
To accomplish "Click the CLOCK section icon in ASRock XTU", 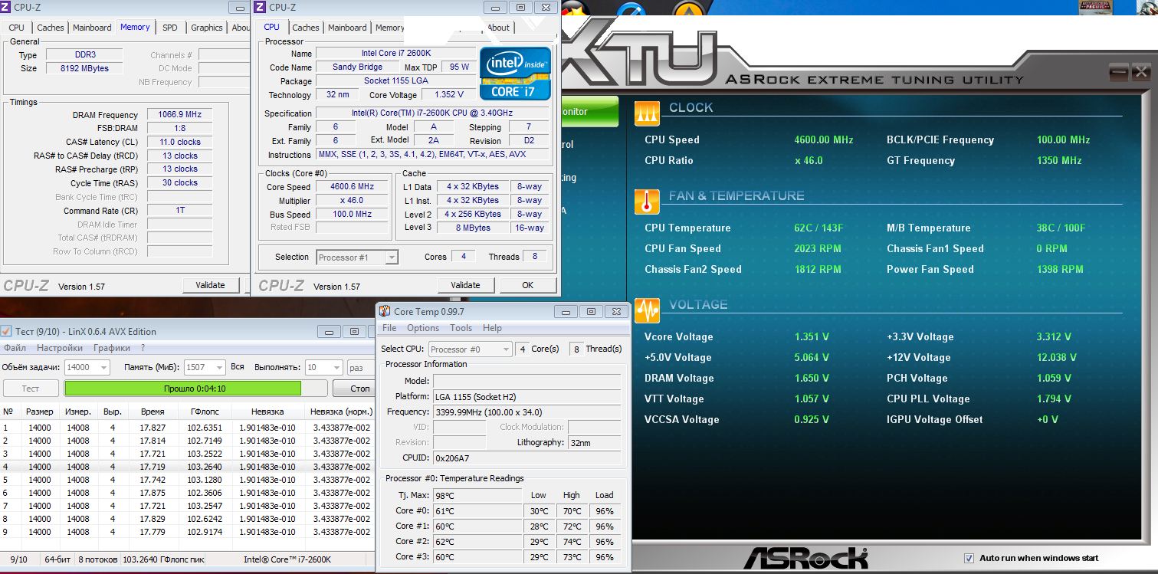I will click(647, 113).
